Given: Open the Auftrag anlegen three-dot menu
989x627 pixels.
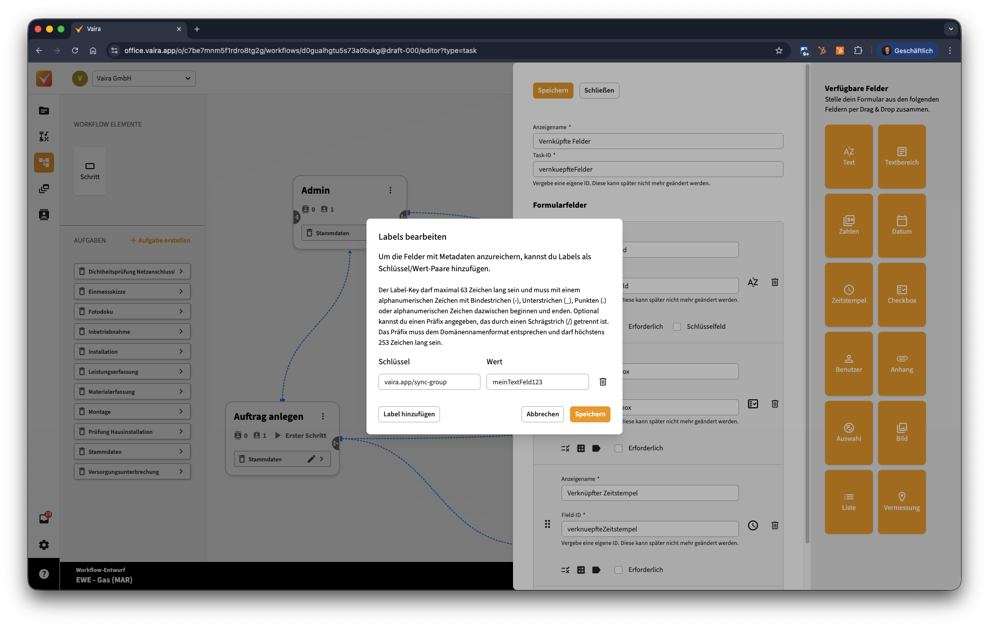Looking at the screenshot, I should tap(323, 416).
